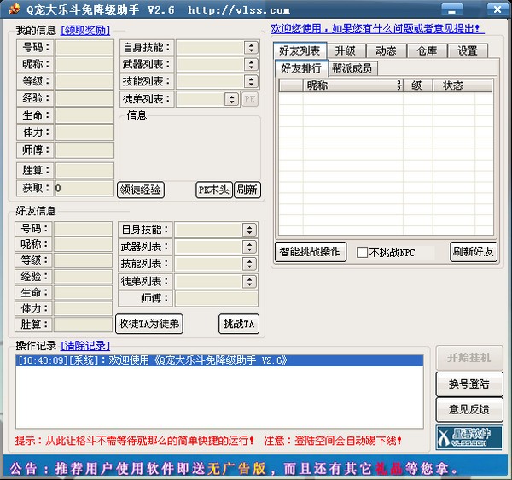Click the 清除记录 link
This screenshot has height=480, width=512.
point(85,345)
